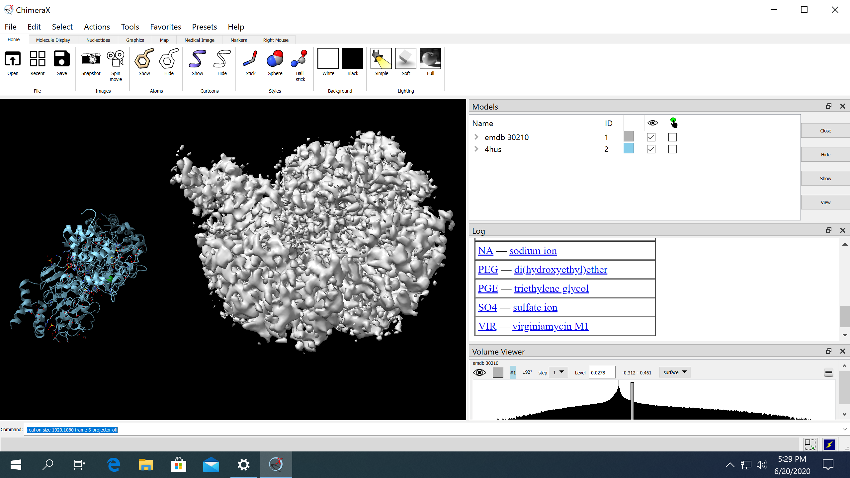
Task: Open the virginiamycin M1 link
Action: (x=550, y=326)
